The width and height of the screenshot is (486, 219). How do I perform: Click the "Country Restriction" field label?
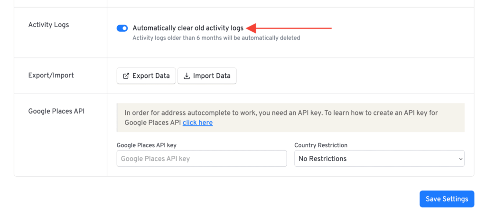click(x=321, y=145)
